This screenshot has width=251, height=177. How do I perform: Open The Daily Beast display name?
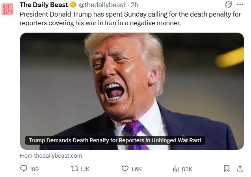tap(44, 5)
